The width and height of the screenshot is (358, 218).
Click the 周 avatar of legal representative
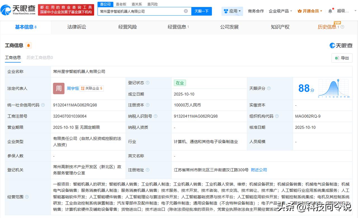59,88
